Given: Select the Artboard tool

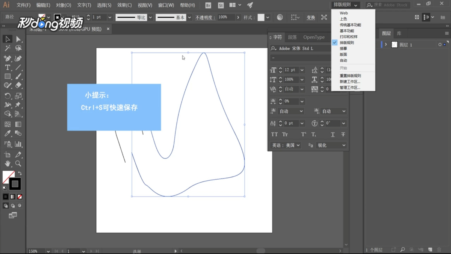Looking at the screenshot, I should (x=8, y=154).
